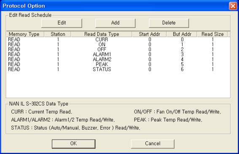Click the Start Addr column header

click(149, 34)
